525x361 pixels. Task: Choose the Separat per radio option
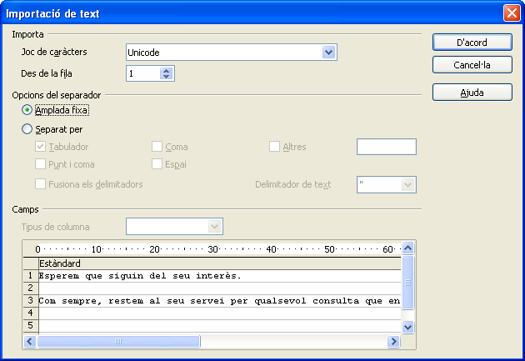[28, 129]
